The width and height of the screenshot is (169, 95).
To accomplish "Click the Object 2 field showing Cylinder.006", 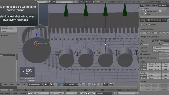I will pos(161,51).
